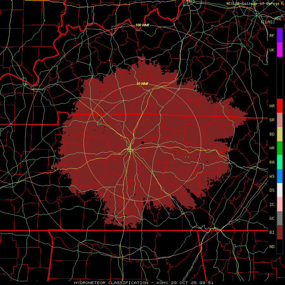Click the HHC product code text
Viewport: 285px width, 285px height.
(278, 19)
